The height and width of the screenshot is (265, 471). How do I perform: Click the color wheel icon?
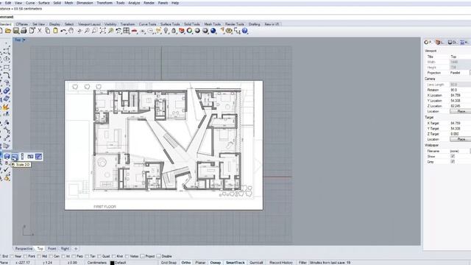(190, 31)
